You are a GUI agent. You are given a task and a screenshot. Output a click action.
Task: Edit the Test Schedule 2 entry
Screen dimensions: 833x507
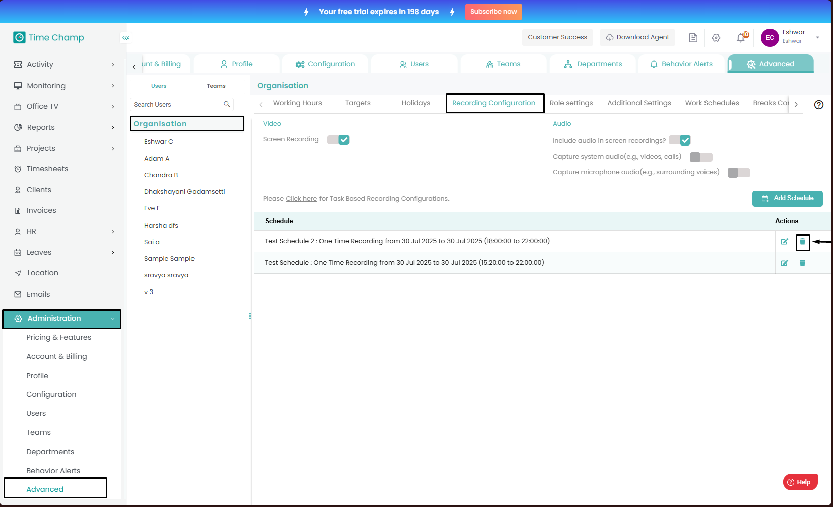click(x=784, y=242)
